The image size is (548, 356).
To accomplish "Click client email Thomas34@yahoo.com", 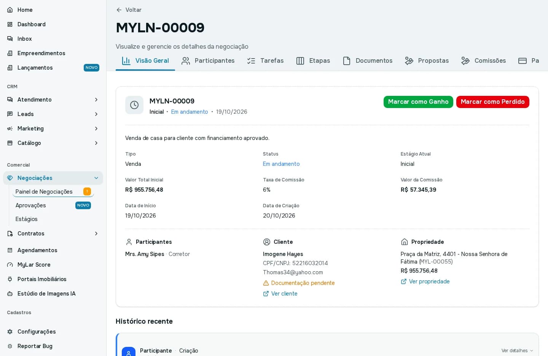I will pyautogui.click(x=293, y=272).
